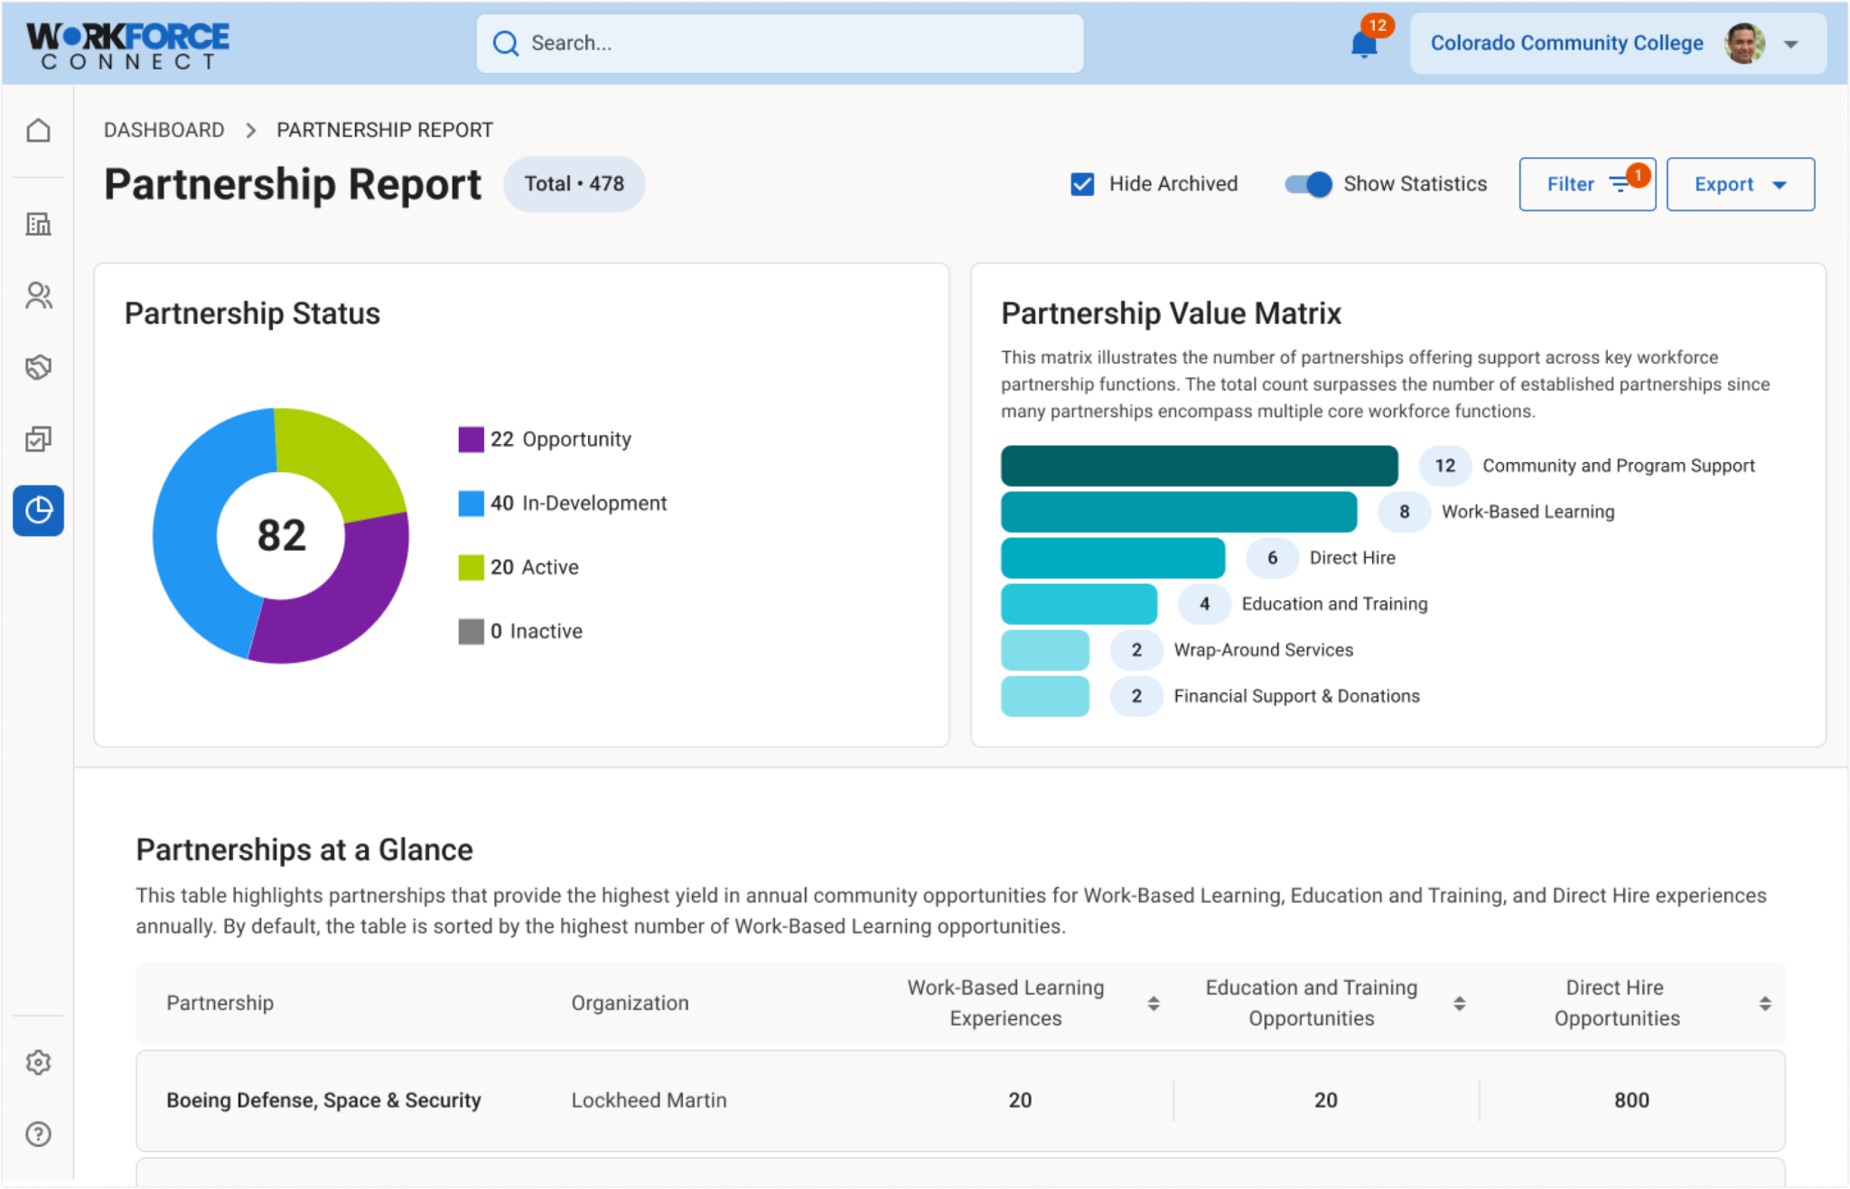
Task: Click the PARTNERSHIP REPORT breadcrumb
Action: coord(385,130)
